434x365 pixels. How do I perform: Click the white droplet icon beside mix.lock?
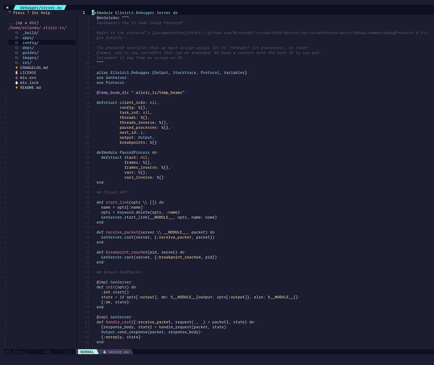coord(16,82)
